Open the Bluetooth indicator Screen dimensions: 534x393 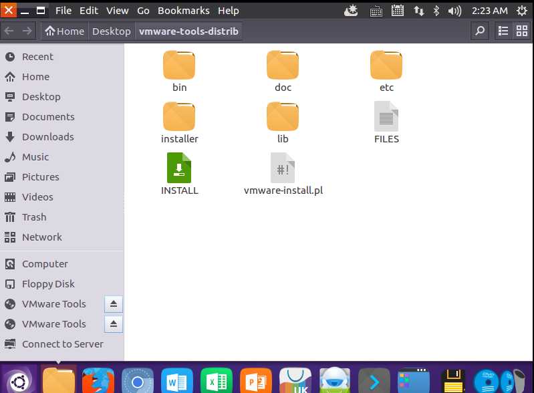(x=436, y=11)
